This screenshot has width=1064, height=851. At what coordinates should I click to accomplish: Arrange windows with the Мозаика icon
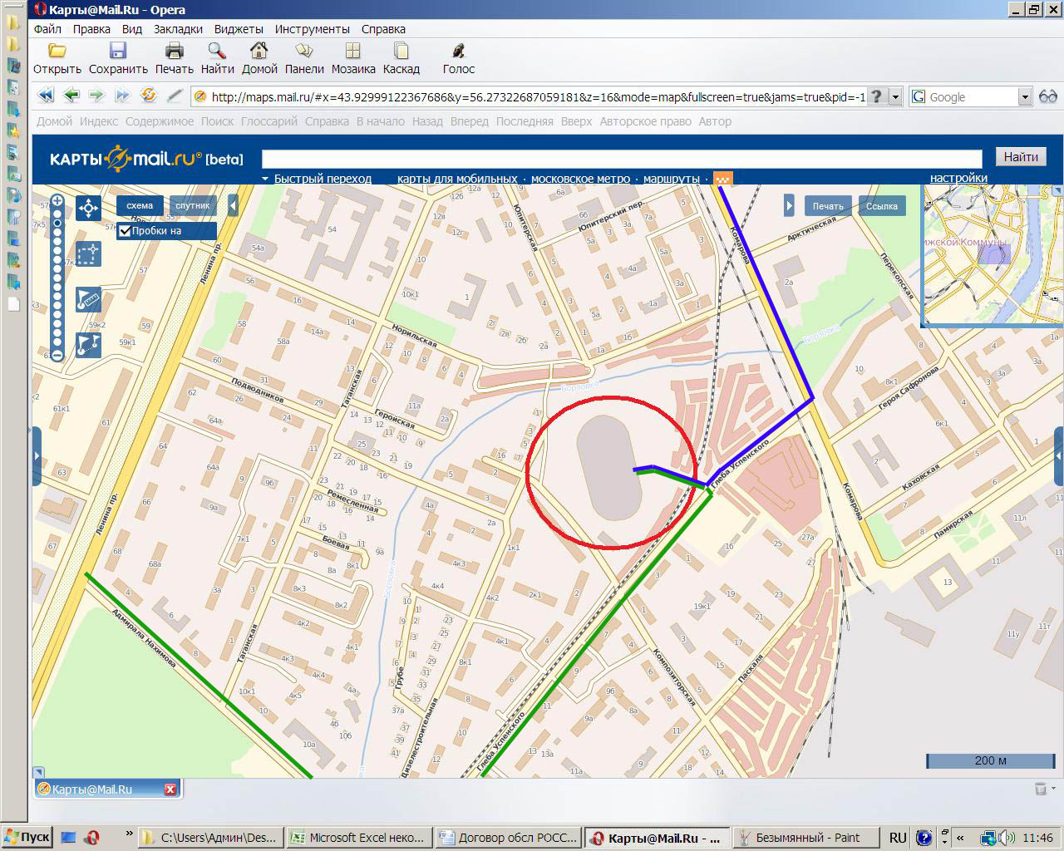[353, 51]
